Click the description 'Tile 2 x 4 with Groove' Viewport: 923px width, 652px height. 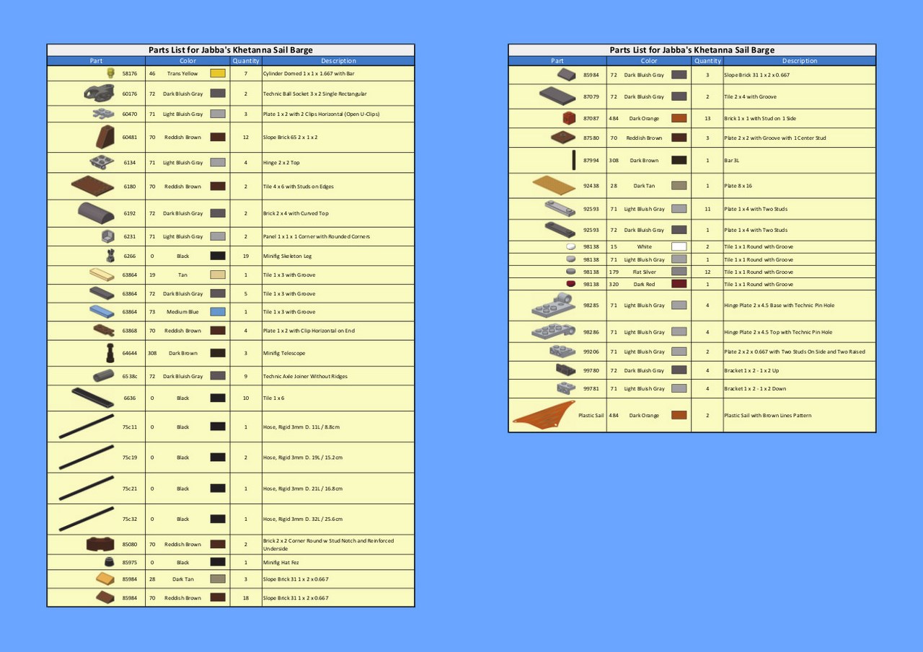(x=750, y=97)
